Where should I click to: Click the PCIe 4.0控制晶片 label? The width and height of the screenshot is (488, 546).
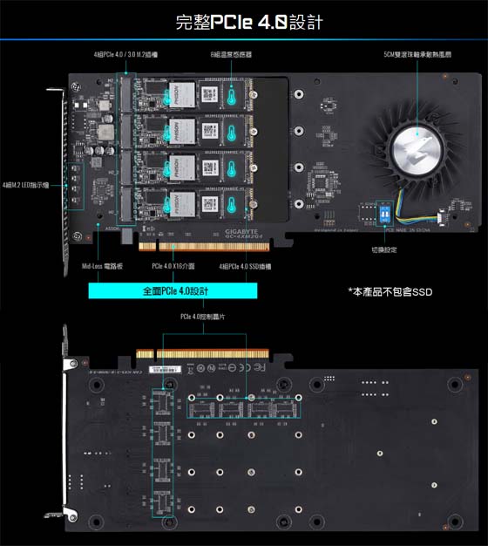click(203, 317)
